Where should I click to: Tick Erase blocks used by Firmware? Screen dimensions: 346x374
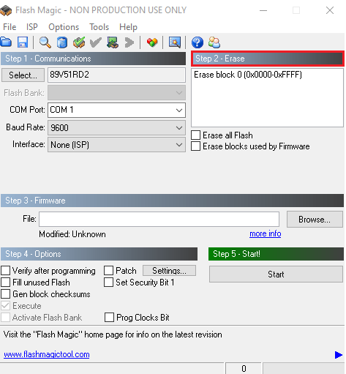pos(196,146)
